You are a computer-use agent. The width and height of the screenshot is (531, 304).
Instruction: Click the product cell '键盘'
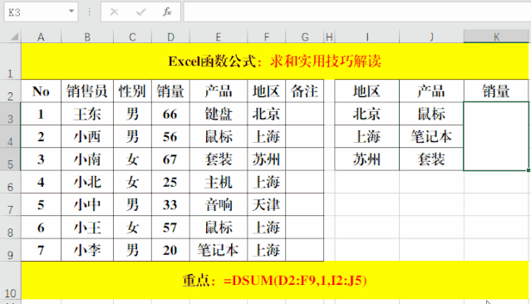coord(219,114)
